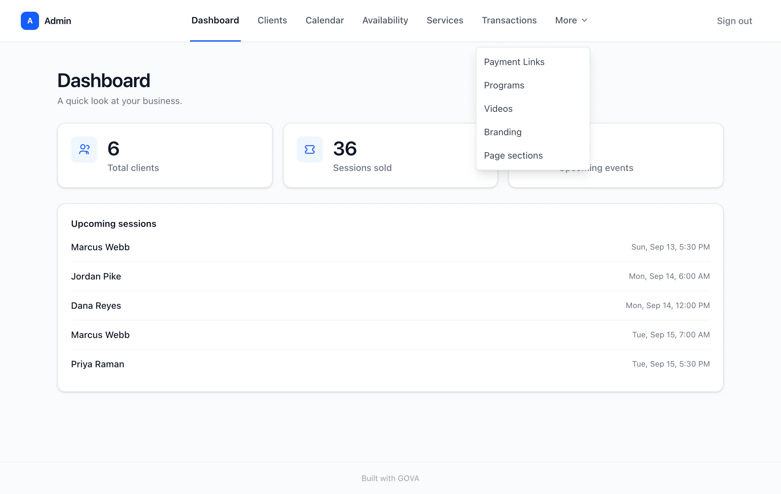Click the Tue, Sep 15, 7:00 AM time

[671, 335]
